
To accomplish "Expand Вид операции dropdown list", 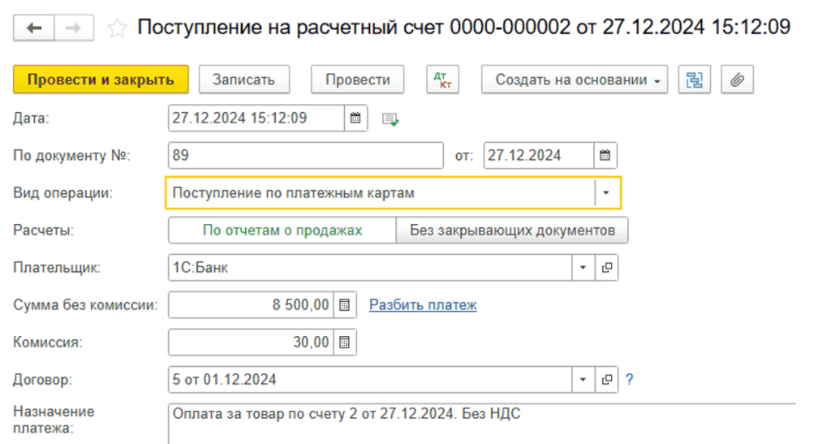I will (607, 194).
